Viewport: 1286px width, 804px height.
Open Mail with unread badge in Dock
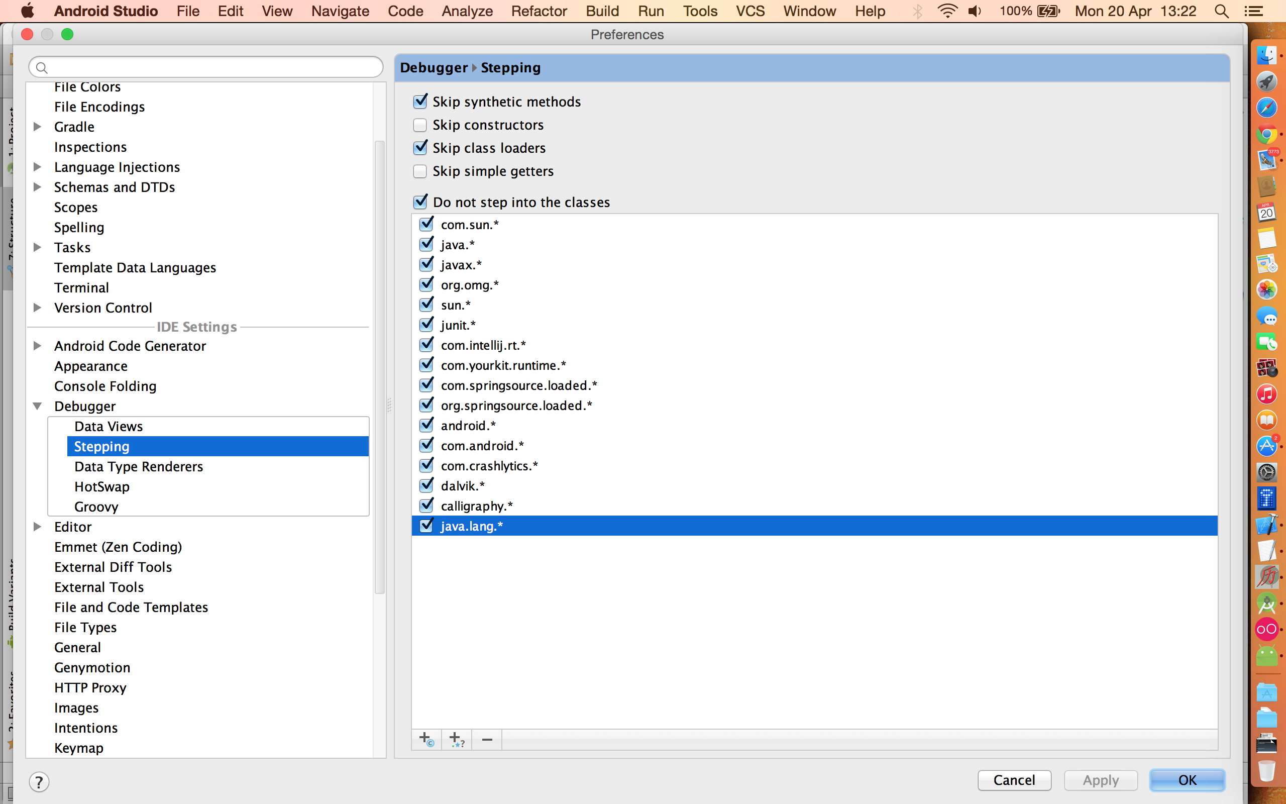1267,159
